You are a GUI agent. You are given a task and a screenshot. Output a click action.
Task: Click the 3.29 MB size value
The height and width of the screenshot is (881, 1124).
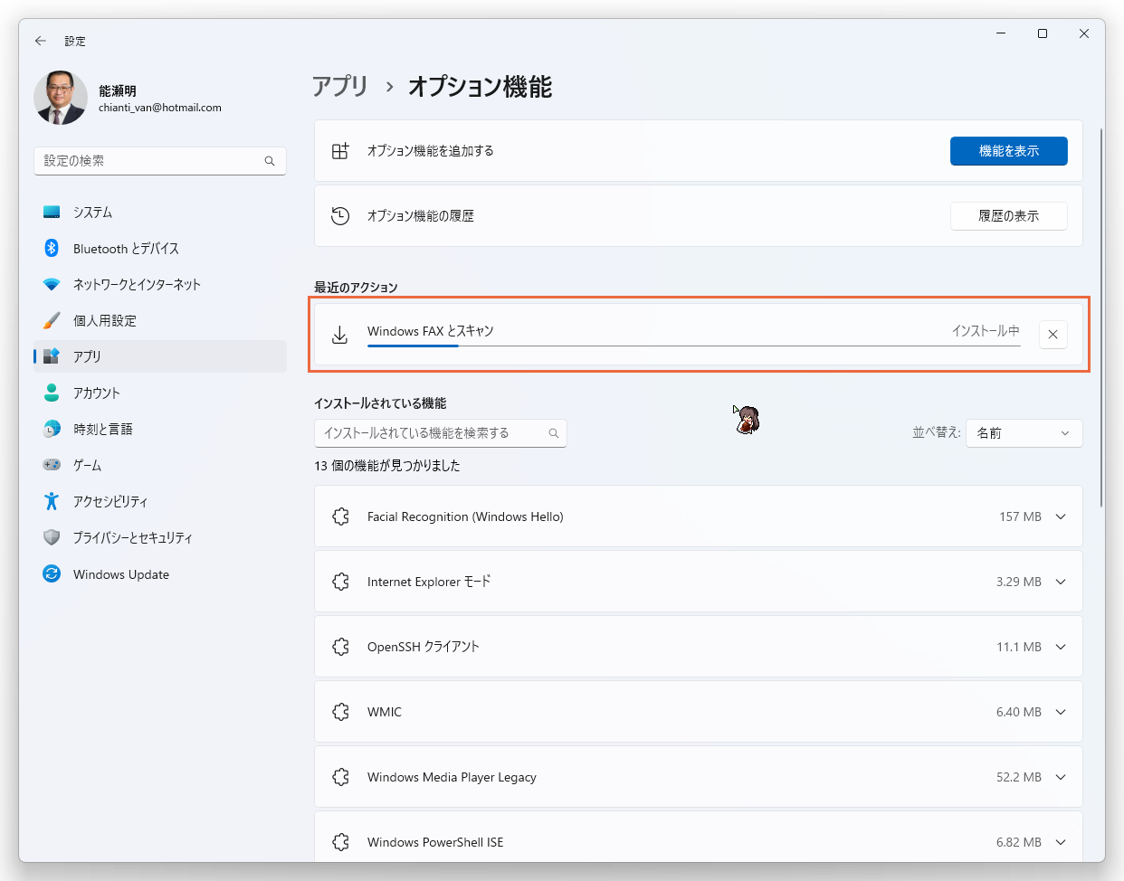pyautogui.click(x=1019, y=582)
